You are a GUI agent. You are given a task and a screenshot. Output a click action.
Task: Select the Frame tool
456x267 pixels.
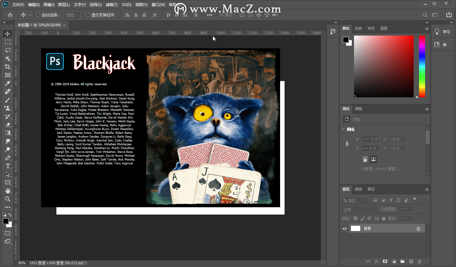(8, 75)
